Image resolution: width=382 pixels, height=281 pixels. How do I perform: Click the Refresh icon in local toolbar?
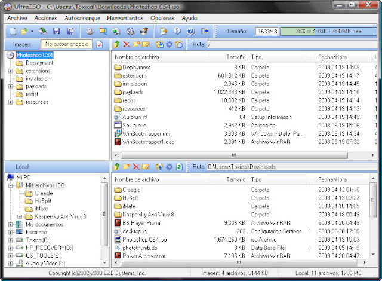tap(179, 167)
